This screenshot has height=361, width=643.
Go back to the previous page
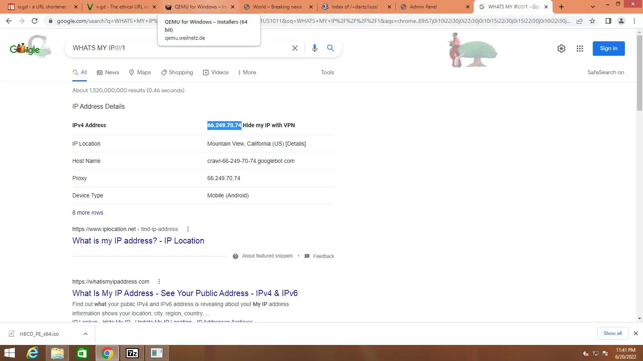(x=9, y=21)
